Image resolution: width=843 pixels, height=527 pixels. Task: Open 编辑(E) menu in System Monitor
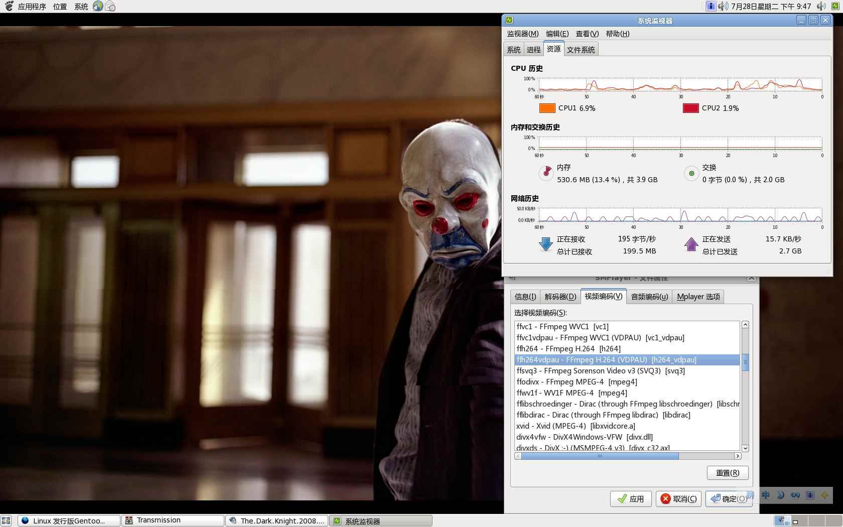(x=557, y=34)
